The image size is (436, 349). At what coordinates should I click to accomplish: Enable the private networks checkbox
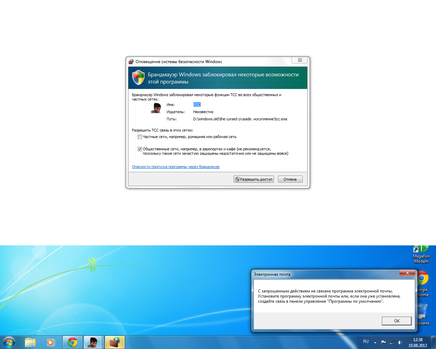point(140,137)
